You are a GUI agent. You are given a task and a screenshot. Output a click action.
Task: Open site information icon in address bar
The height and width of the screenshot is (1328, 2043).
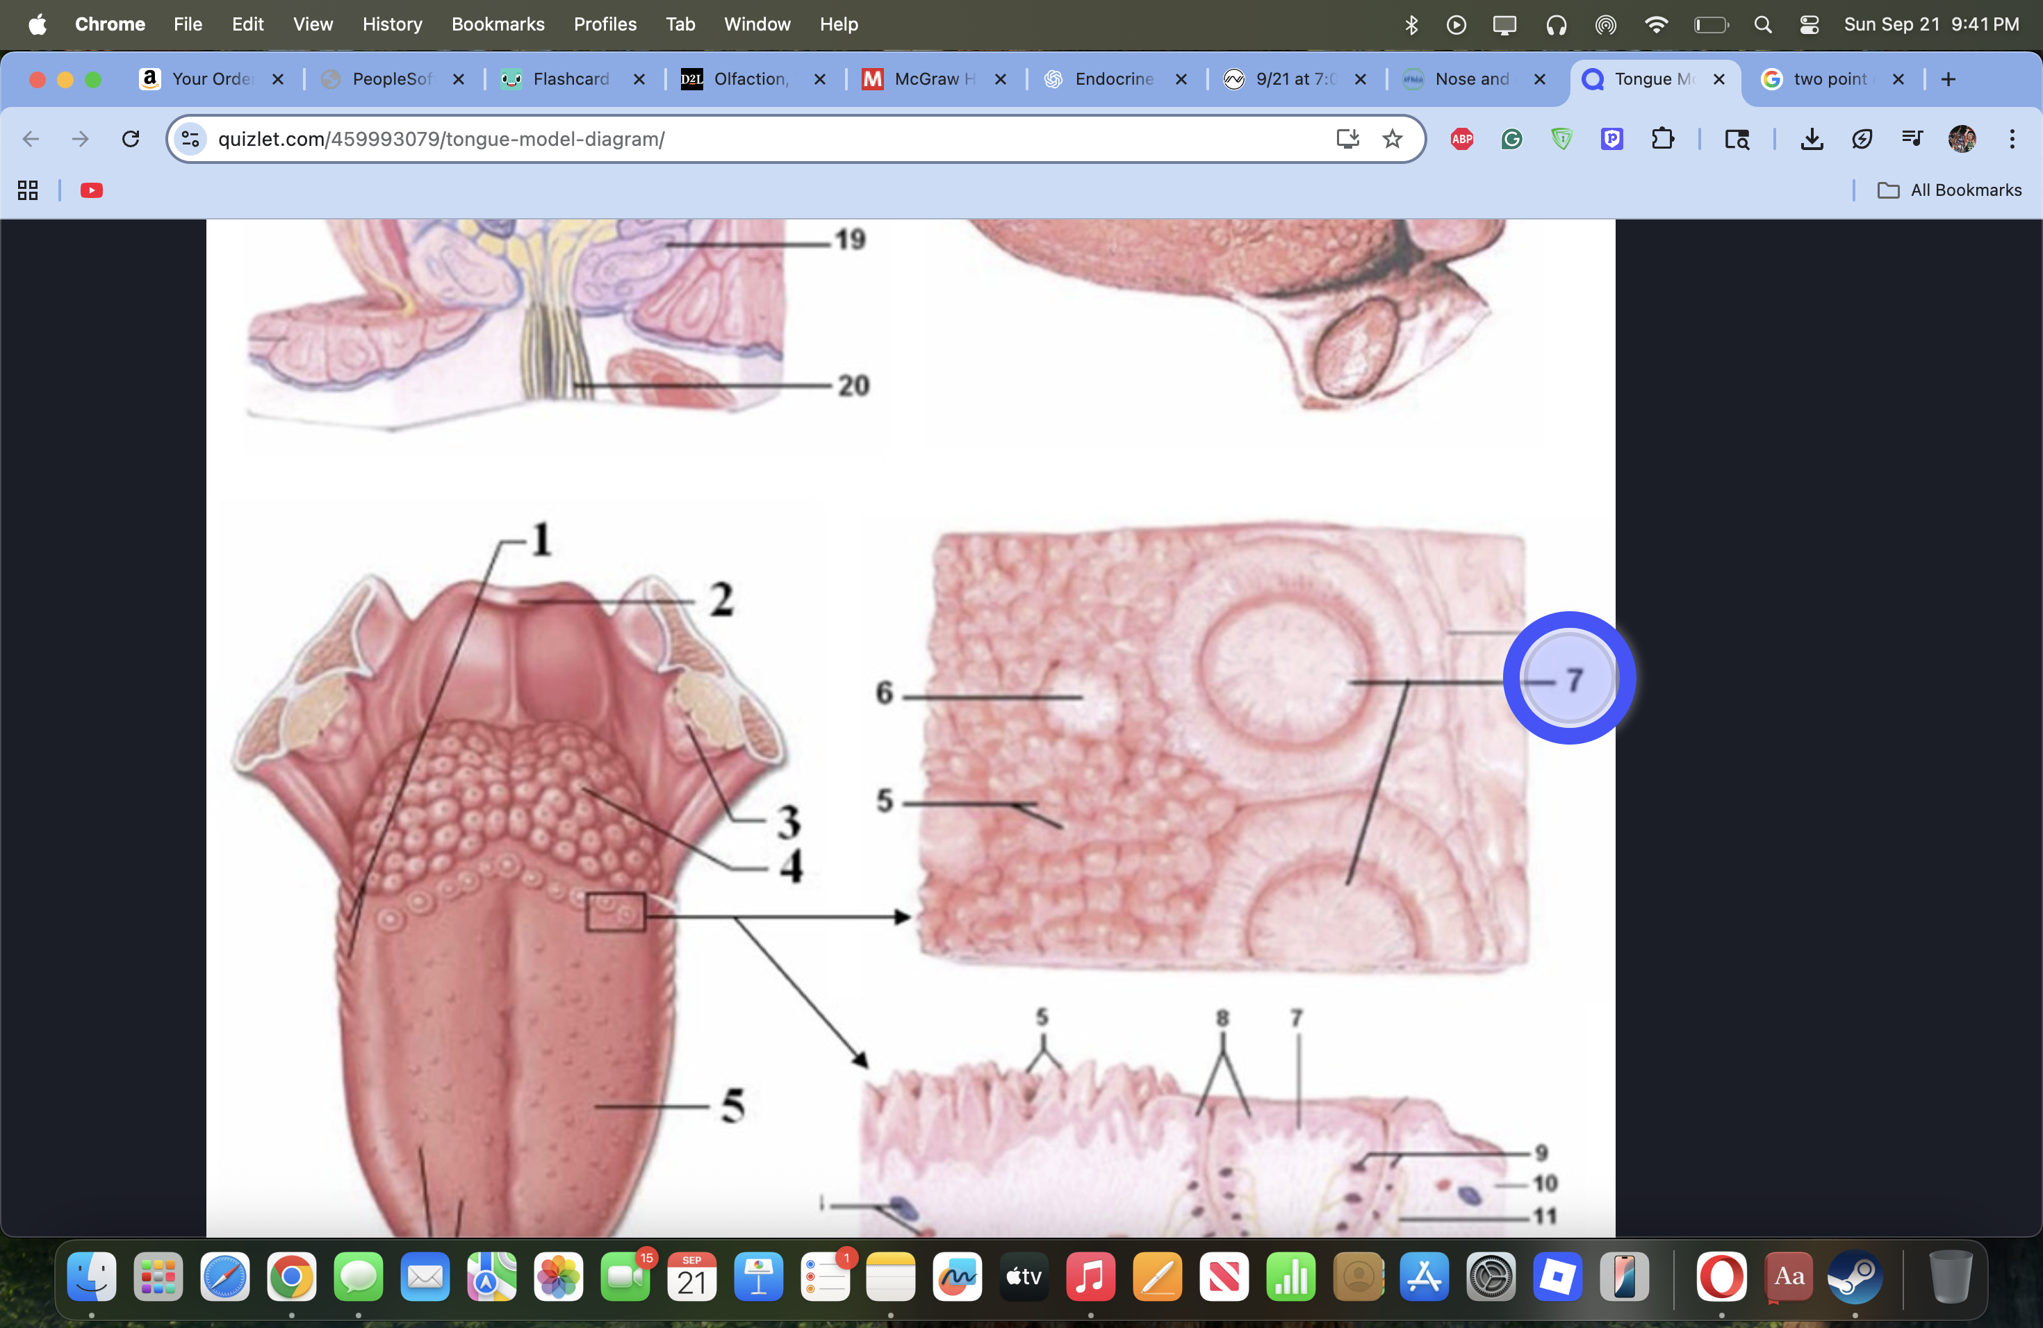pos(190,139)
